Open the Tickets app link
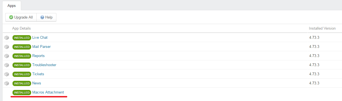This screenshot has width=342, height=101. coord(38,74)
